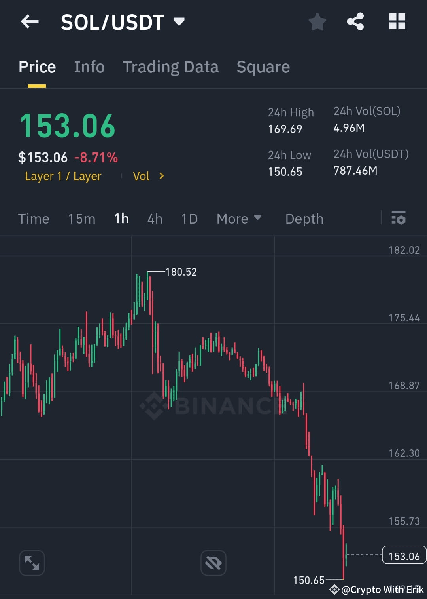Expand chart to fullscreen mode
The image size is (427, 599).
click(32, 563)
